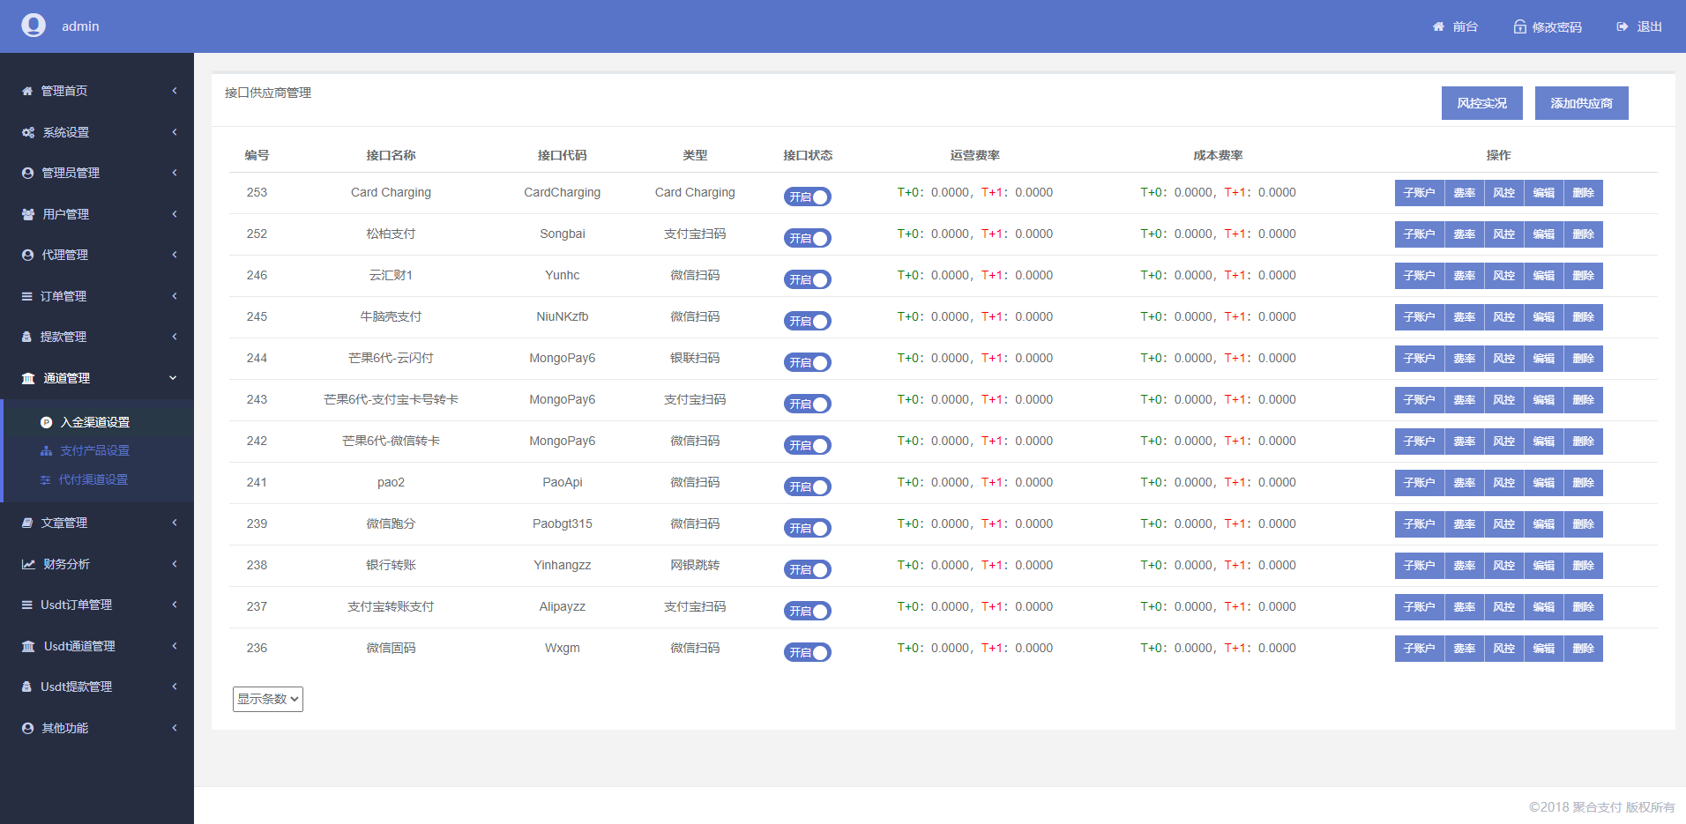Collapse the 通道管理 menu chevron
The height and width of the screenshot is (824, 1686).
pyautogui.click(x=174, y=378)
